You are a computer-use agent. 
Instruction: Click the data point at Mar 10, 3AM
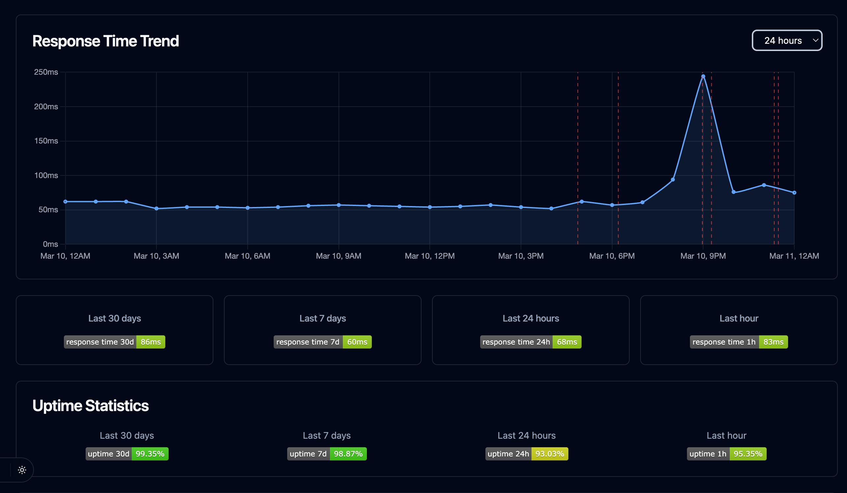pyautogui.click(x=156, y=209)
